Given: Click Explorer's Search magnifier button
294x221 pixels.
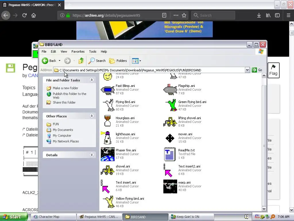Looking at the screenshot, I should click(97, 61).
